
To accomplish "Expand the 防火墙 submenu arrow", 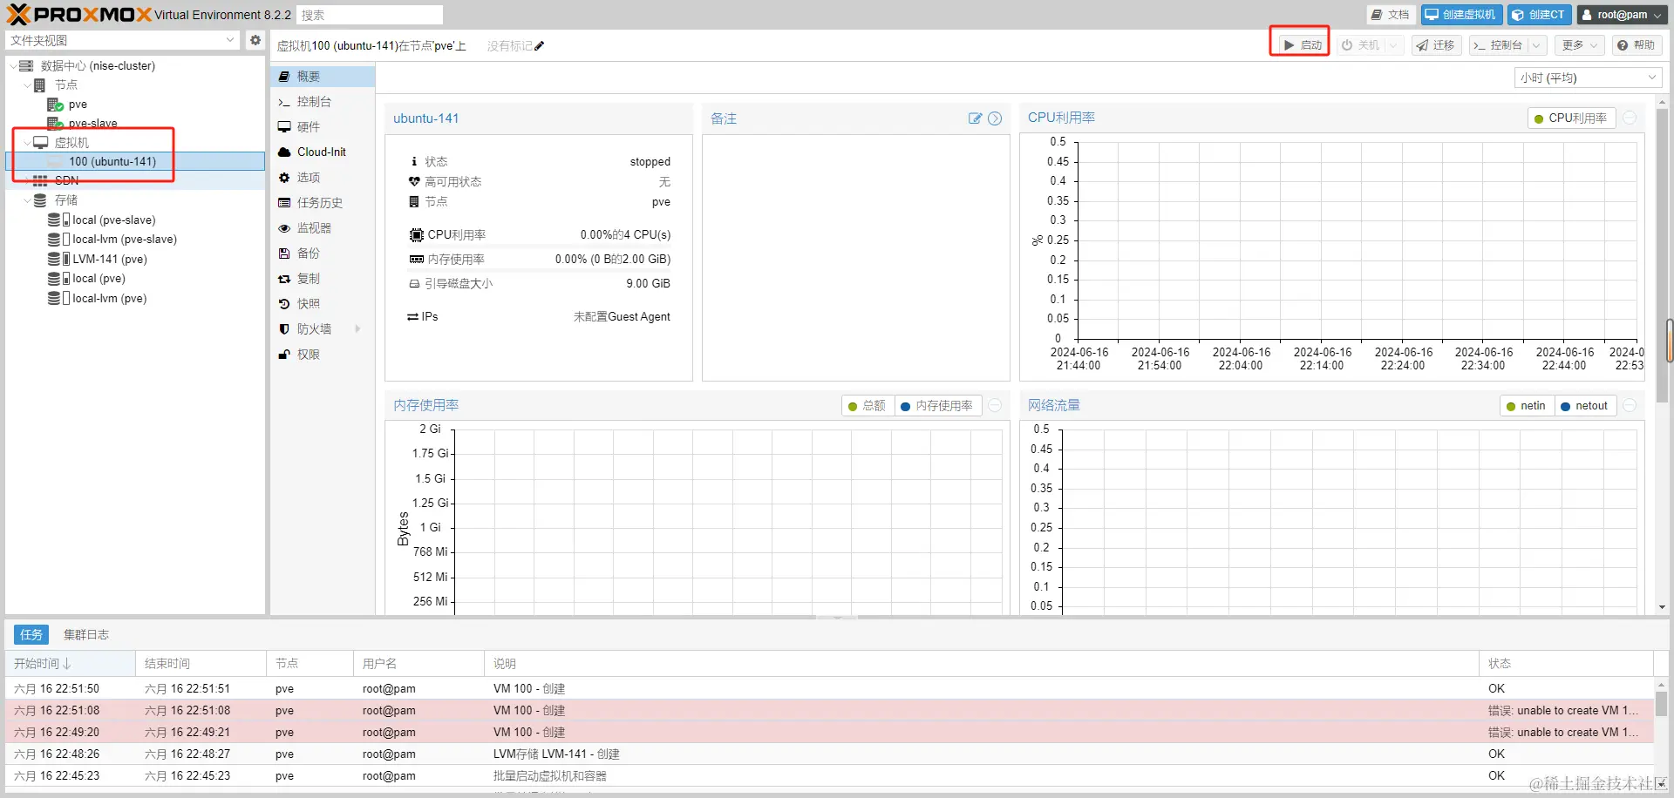I will 357,329.
